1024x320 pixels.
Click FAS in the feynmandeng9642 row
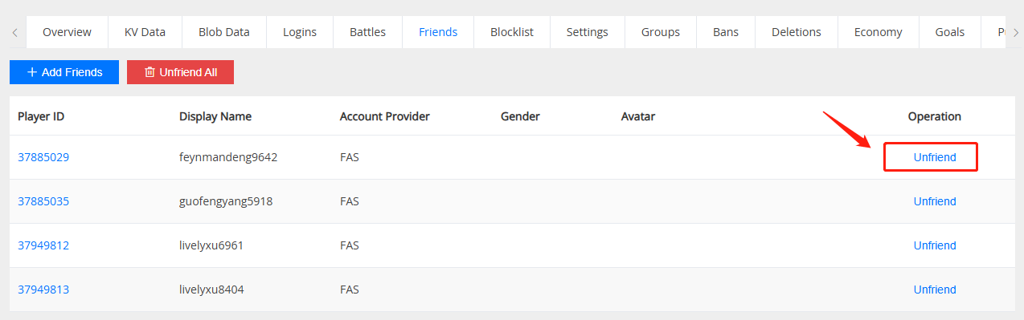pos(350,157)
